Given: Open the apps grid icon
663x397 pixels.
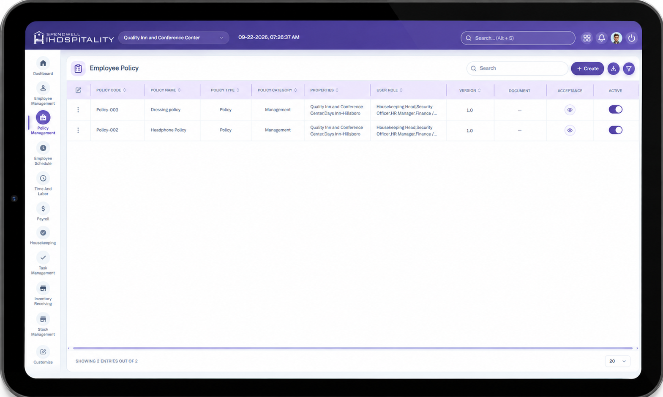Looking at the screenshot, I should pyautogui.click(x=587, y=38).
